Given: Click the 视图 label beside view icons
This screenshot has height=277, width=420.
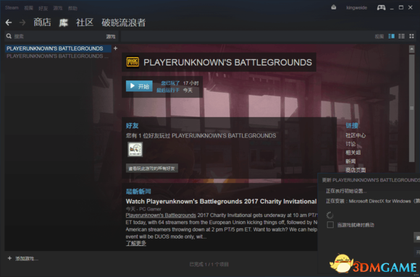Looking at the screenshot, I should pyautogui.click(x=379, y=36).
